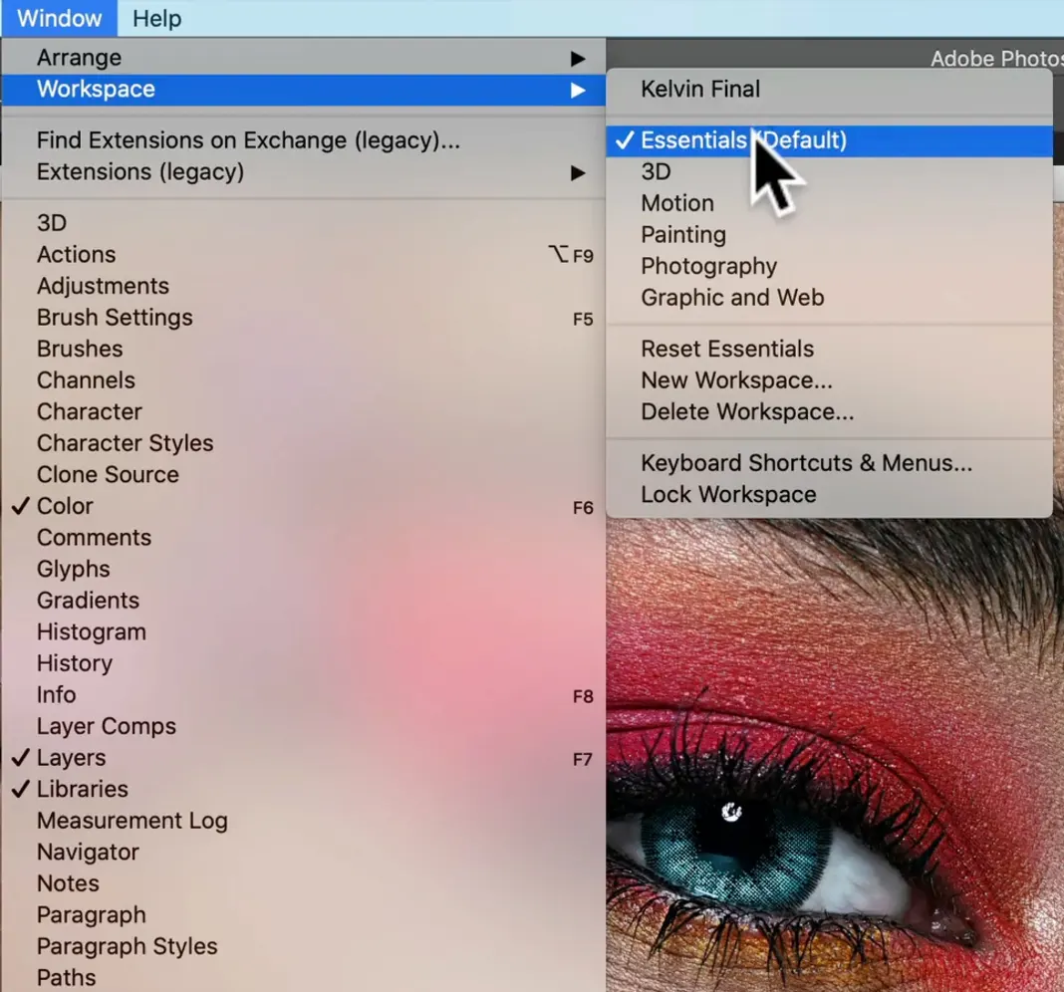The image size is (1064, 992).
Task: Show the Comments panel
Action: tap(303, 538)
